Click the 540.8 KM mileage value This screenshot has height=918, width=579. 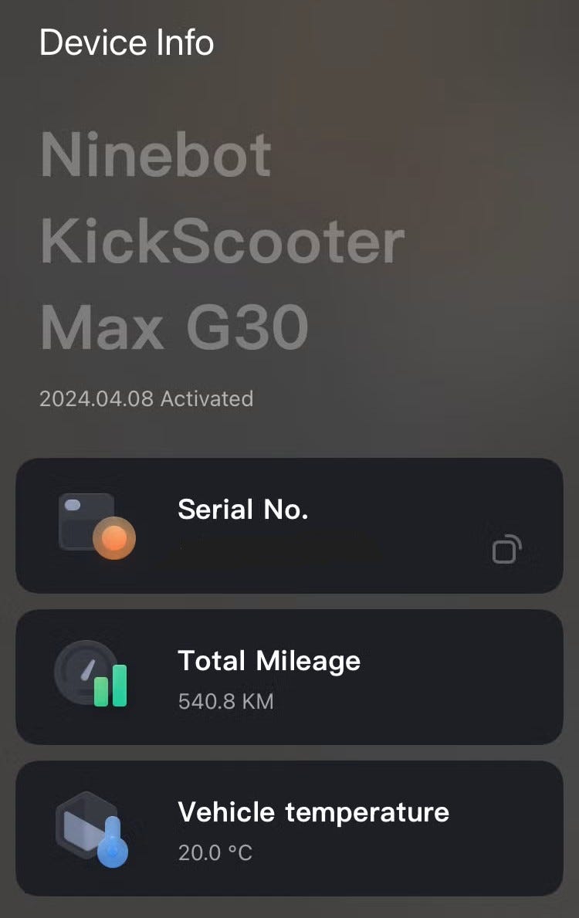(225, 701)
